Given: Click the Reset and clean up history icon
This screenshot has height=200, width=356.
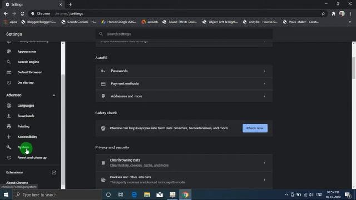Looking at the screenshot, I should coord(9,158).
